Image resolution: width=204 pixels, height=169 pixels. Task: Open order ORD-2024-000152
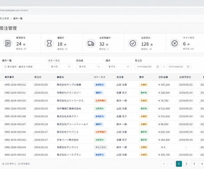15,85
